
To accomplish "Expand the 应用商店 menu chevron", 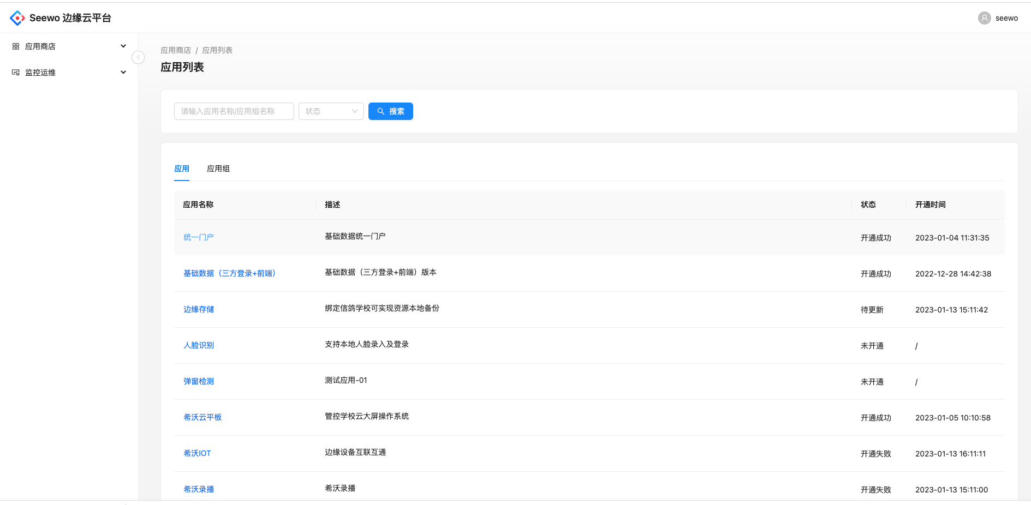I will pos(123,46).
